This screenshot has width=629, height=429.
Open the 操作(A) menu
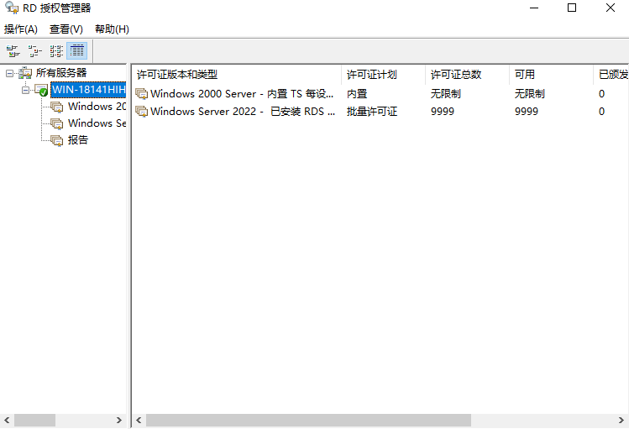pyautogui.click(x=21, y=29)
